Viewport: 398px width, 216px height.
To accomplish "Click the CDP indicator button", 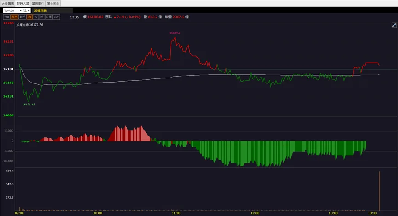I will (56, 17).
